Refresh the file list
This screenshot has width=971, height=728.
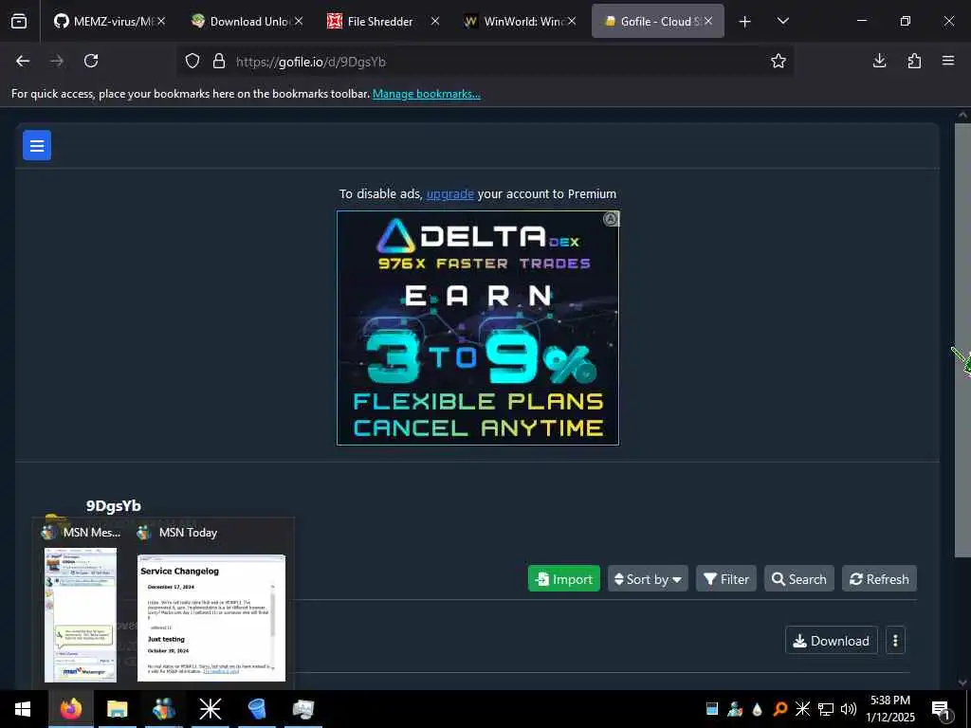click(x=879, y=579)
